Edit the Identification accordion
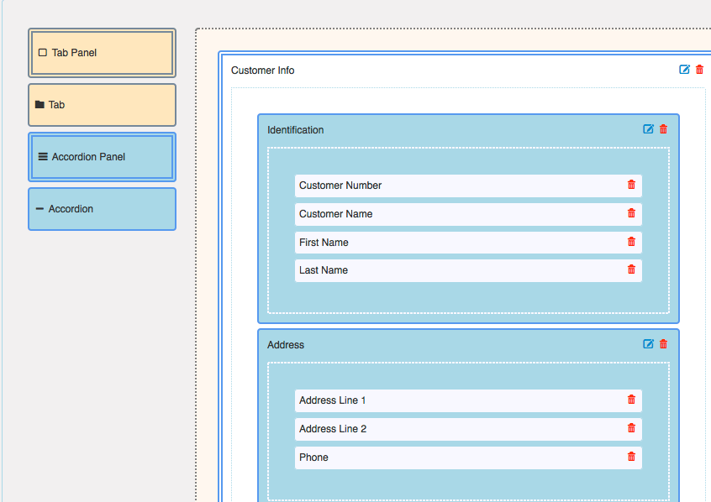 coord(648,129)
